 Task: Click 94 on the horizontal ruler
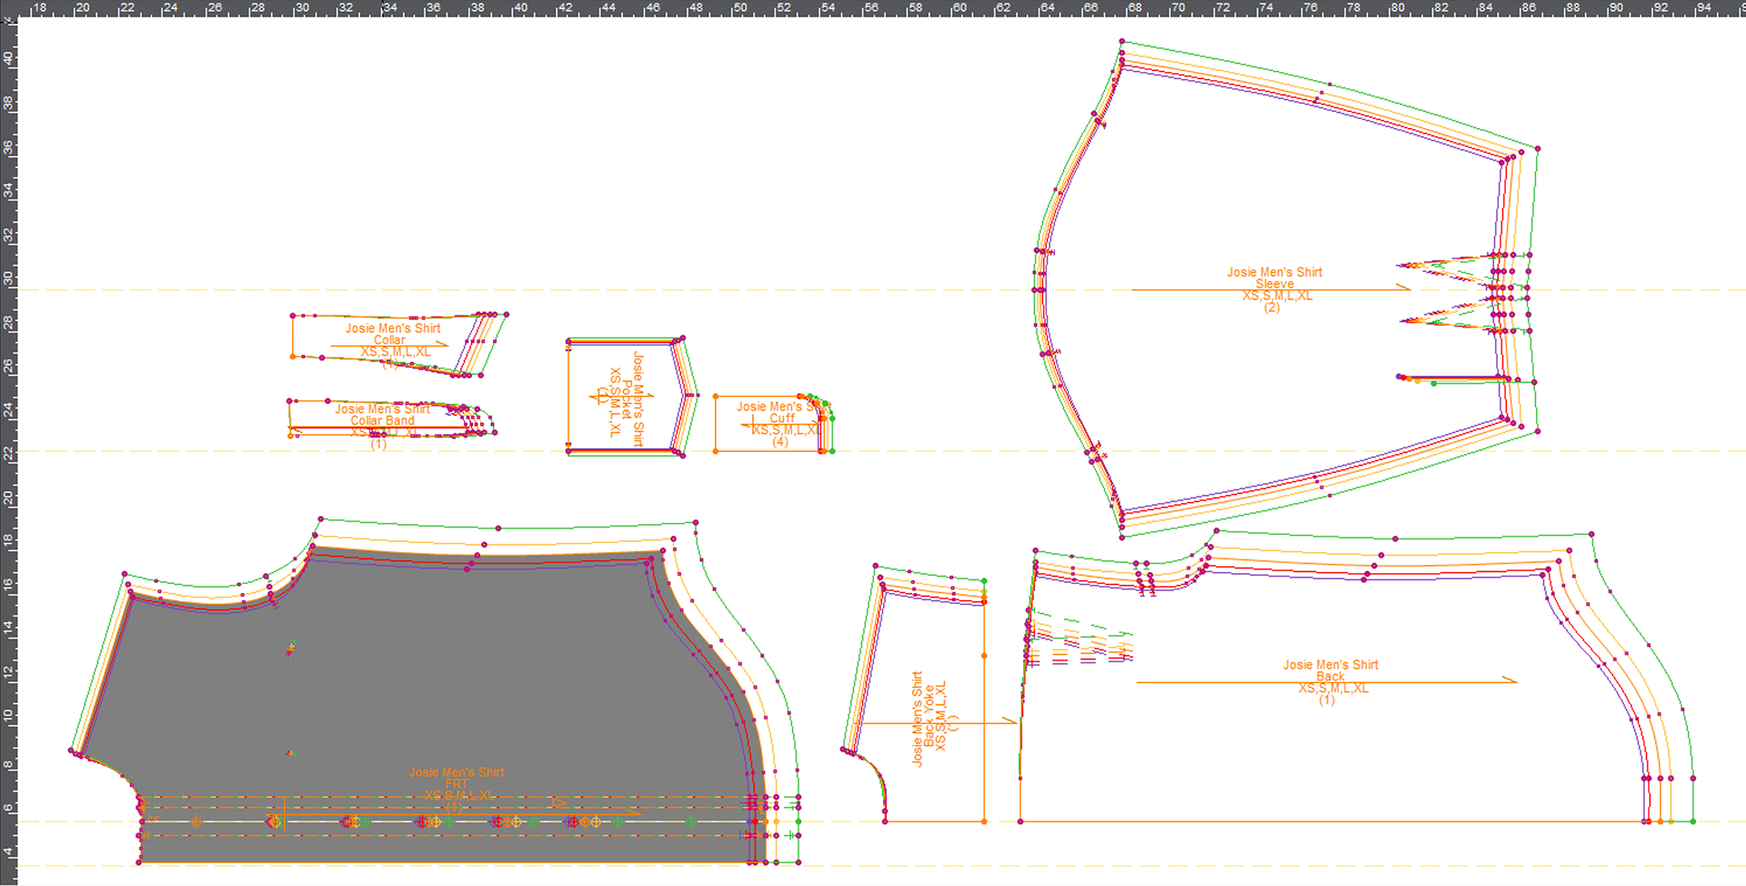[x=1704, y=7]
